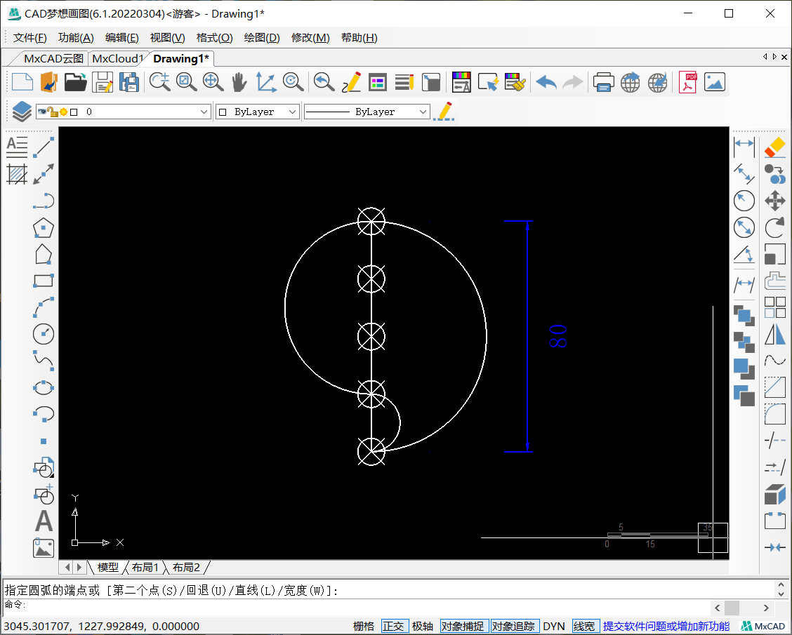Switch to the MxCAD云图 tab
792x635 pixels.
click(x=53, y=58)
